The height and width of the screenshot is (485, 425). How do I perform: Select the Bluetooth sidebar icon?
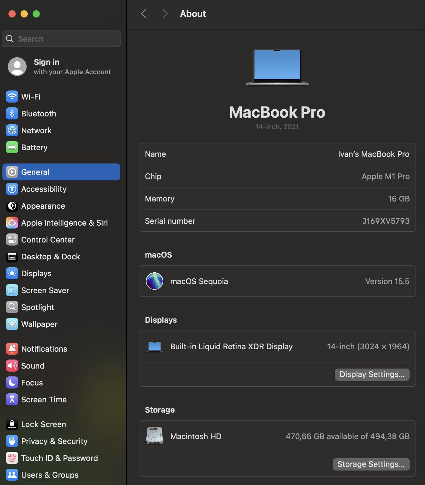(x=12, y=113)
